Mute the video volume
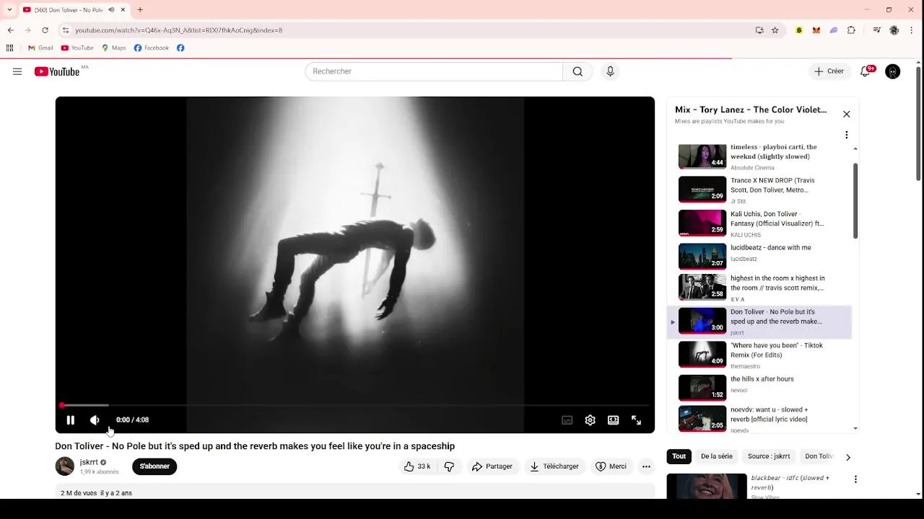Screen dimensions: 924x519 click(x=95, y=420)
